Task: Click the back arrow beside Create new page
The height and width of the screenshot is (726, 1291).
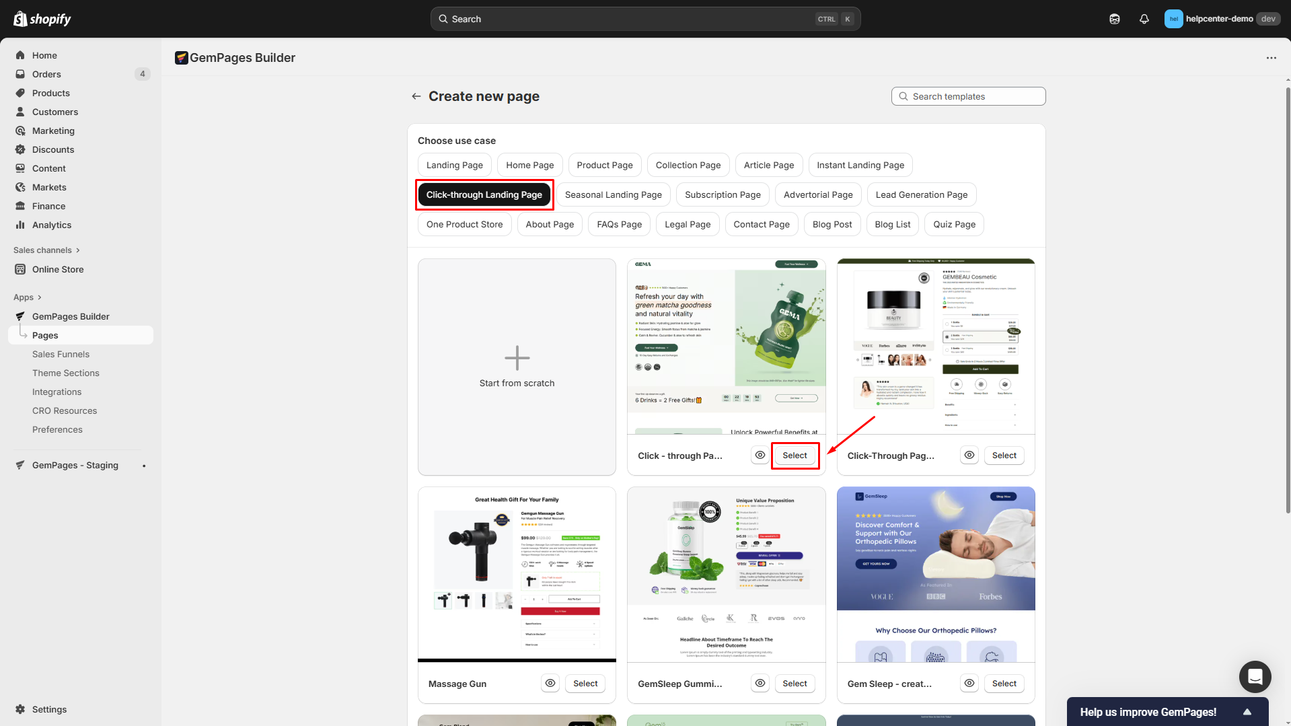Action: [416, 96]
